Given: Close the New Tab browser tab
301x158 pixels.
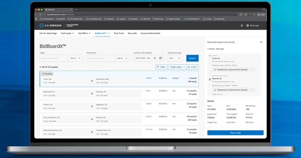Looking at the screenshot, I should click(71, 10).
